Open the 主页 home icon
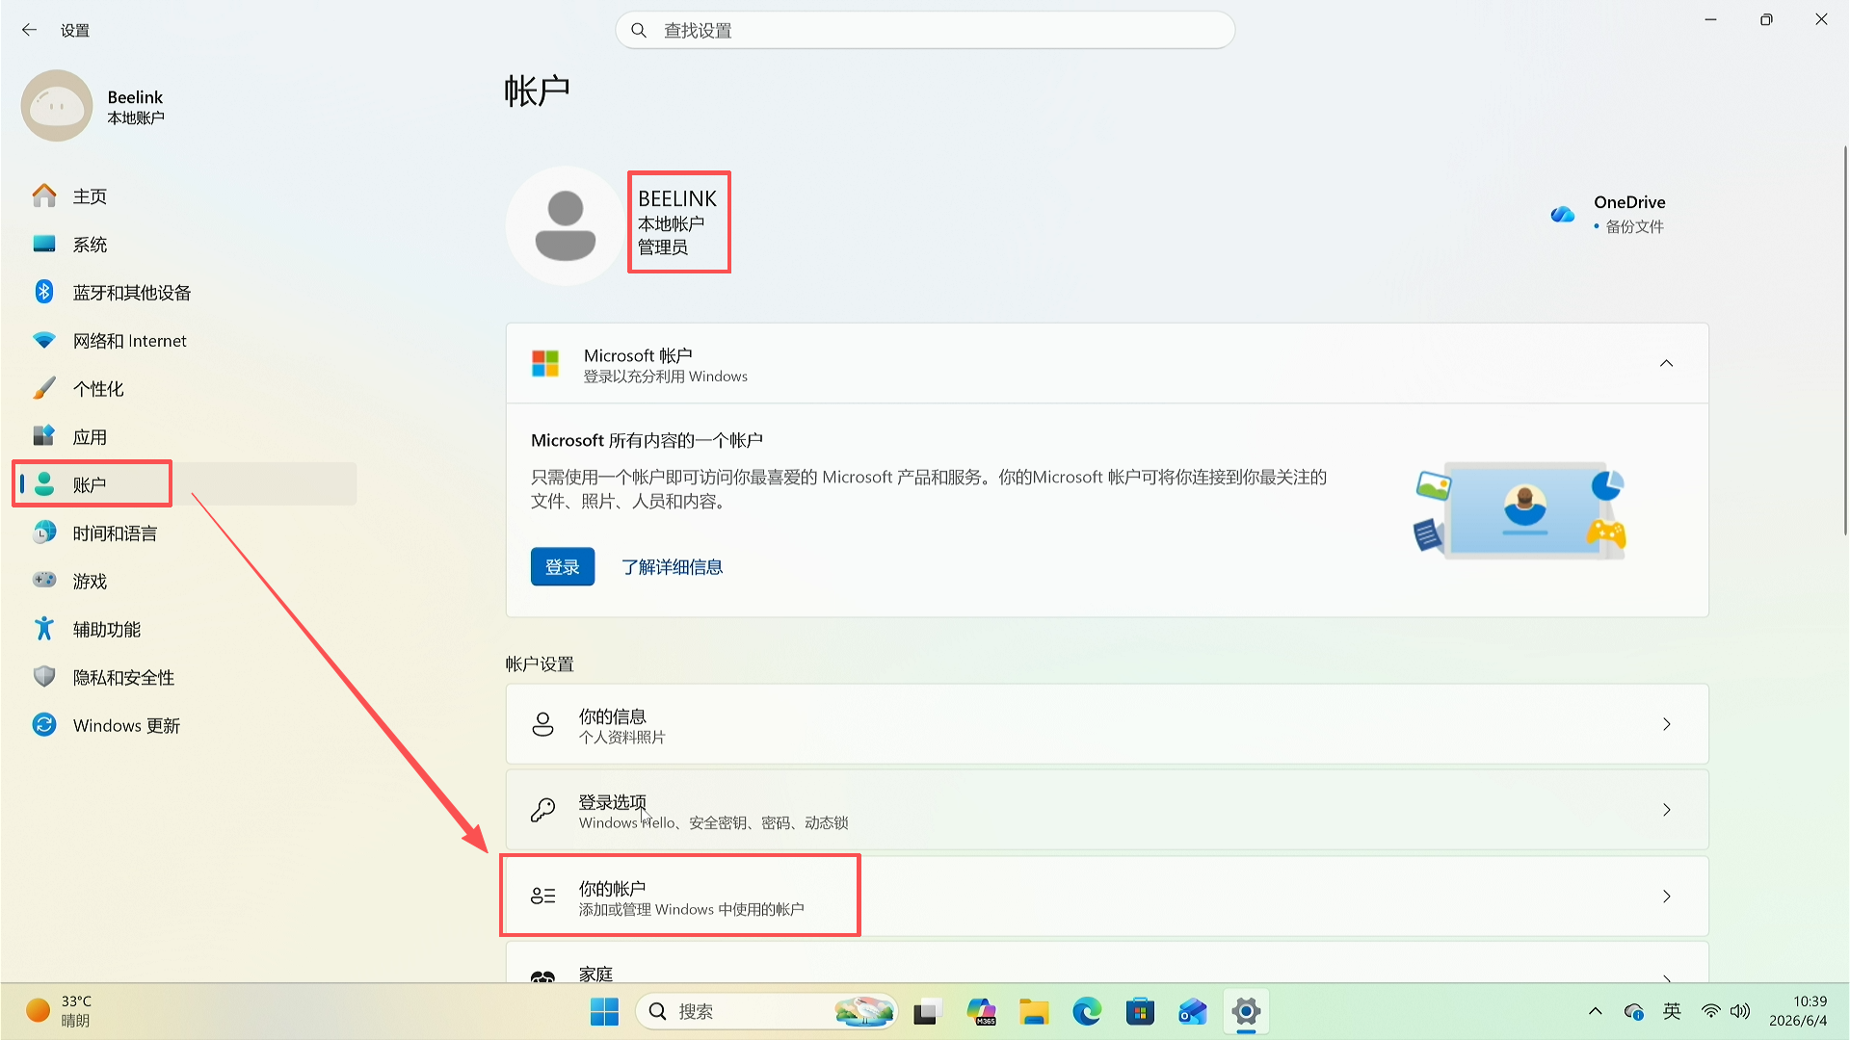Viewport: 1850px width, 1040px height. 44,195
